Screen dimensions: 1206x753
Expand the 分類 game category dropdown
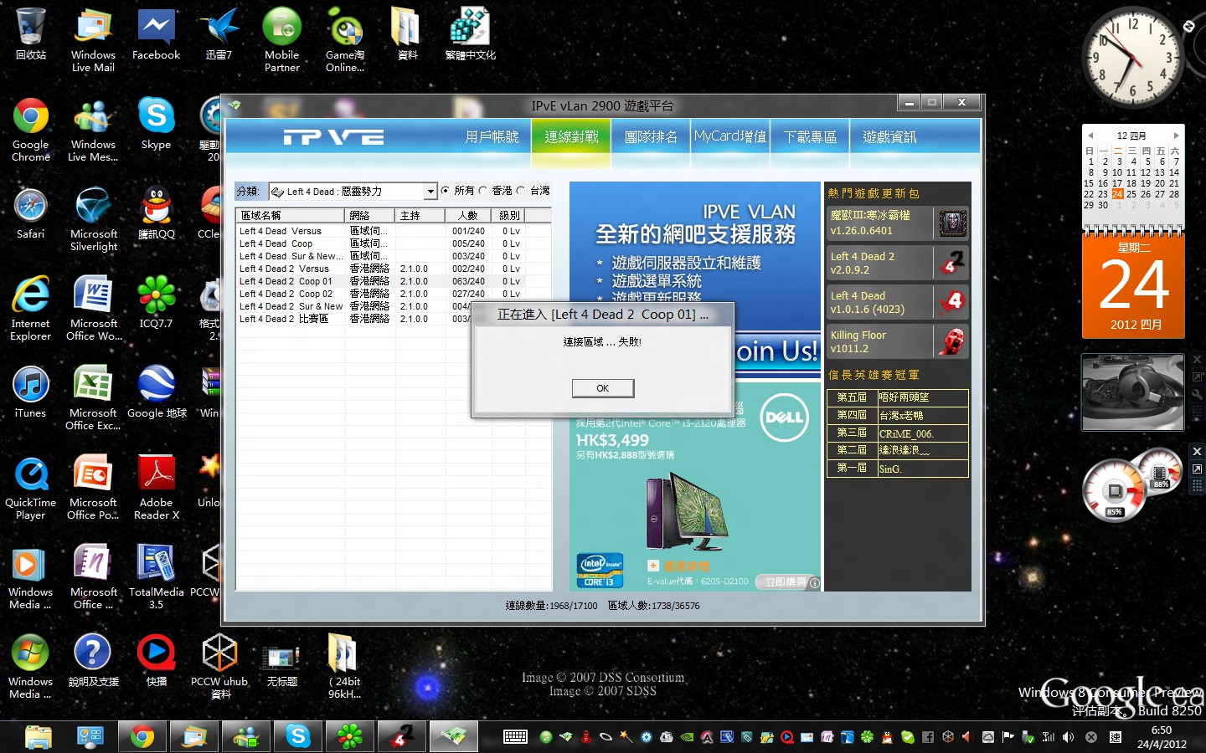tap(430, 192)
